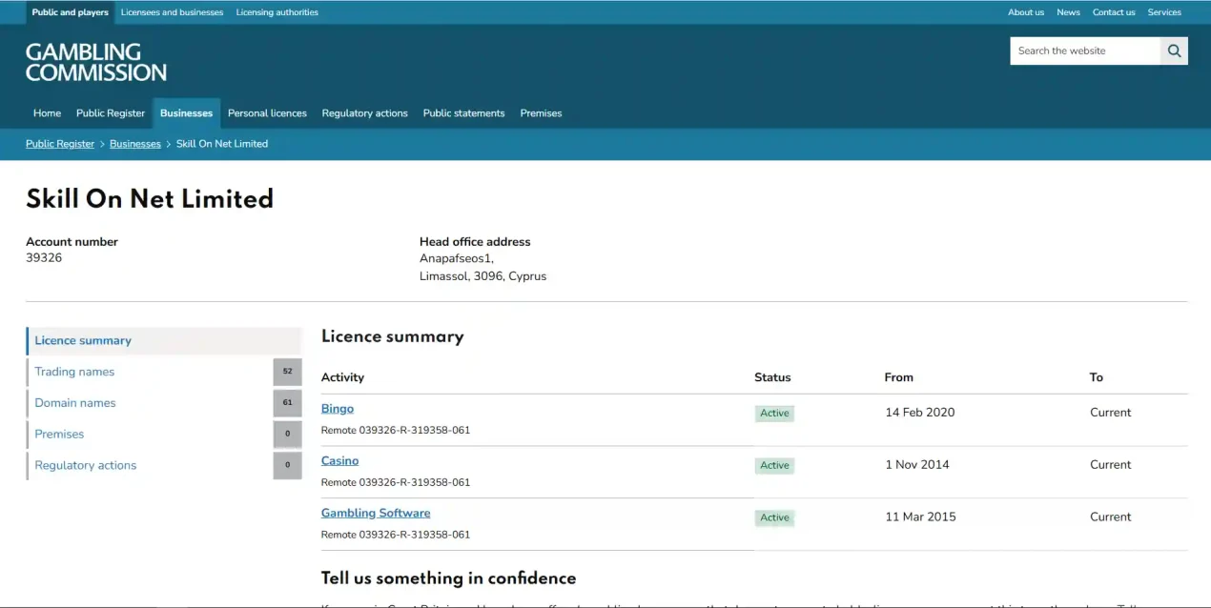Image resolution: width=1211 pixels, height=608 pixels.
Task: Click the Gambling Commission logo
Action: [x=96, y=62]
